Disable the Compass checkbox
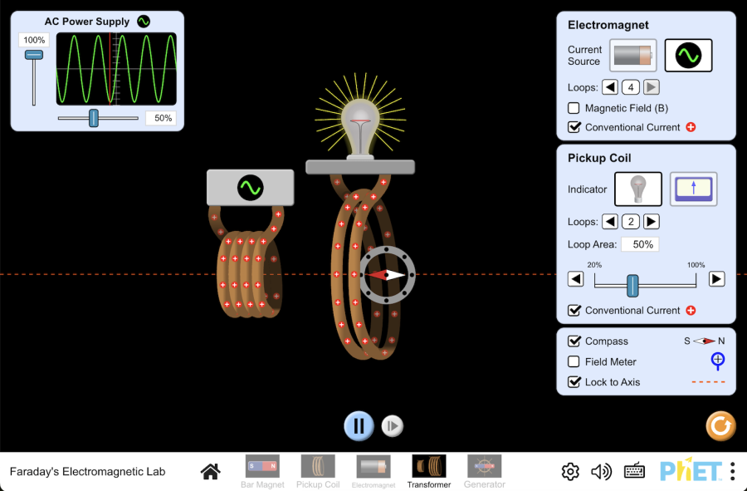This screenshot has height=491, width=747. (x=574, y=341)
